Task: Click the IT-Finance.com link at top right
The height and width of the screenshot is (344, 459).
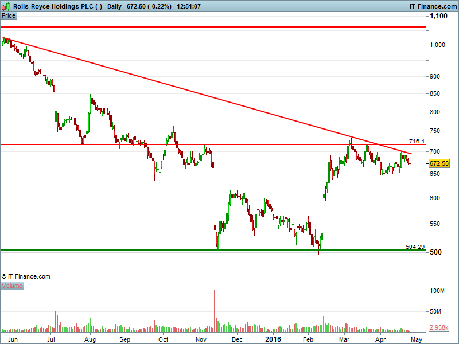Action: click(x=433, y=6)
